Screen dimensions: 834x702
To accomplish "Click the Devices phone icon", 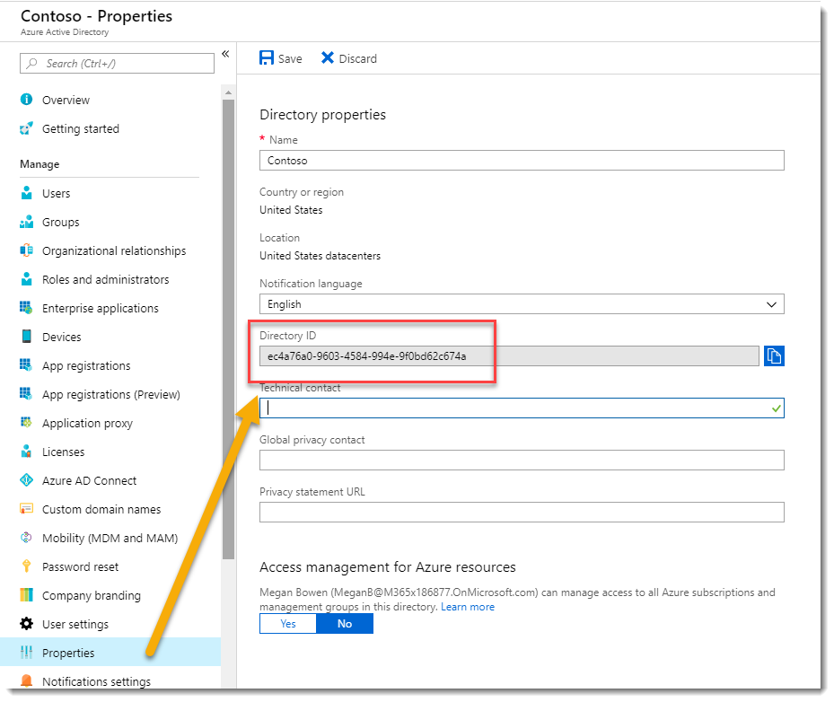I will (x=26, y=337).
